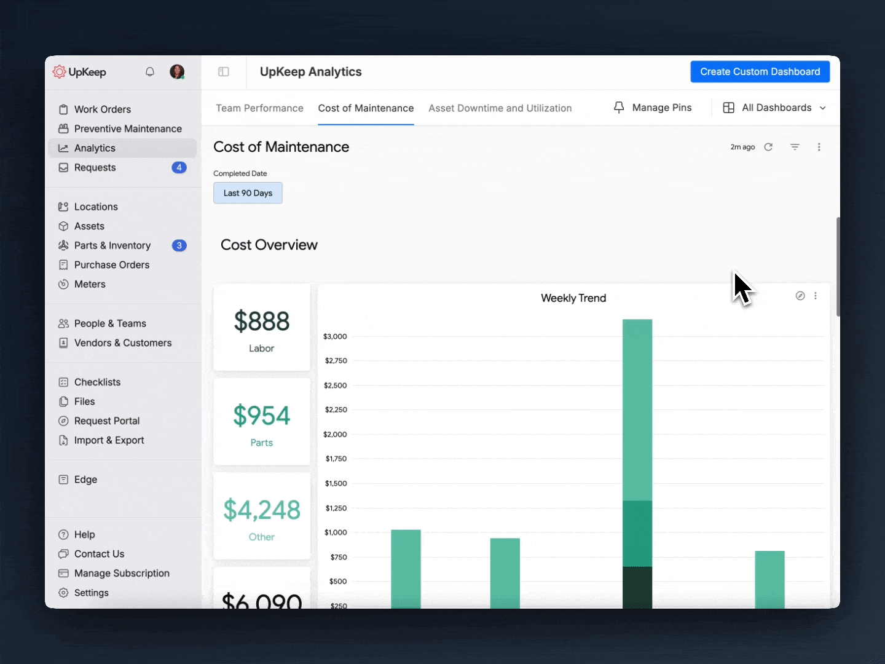Open the Asset Downtime and Utilization tab
885x664 pixels.
(500, 108)
